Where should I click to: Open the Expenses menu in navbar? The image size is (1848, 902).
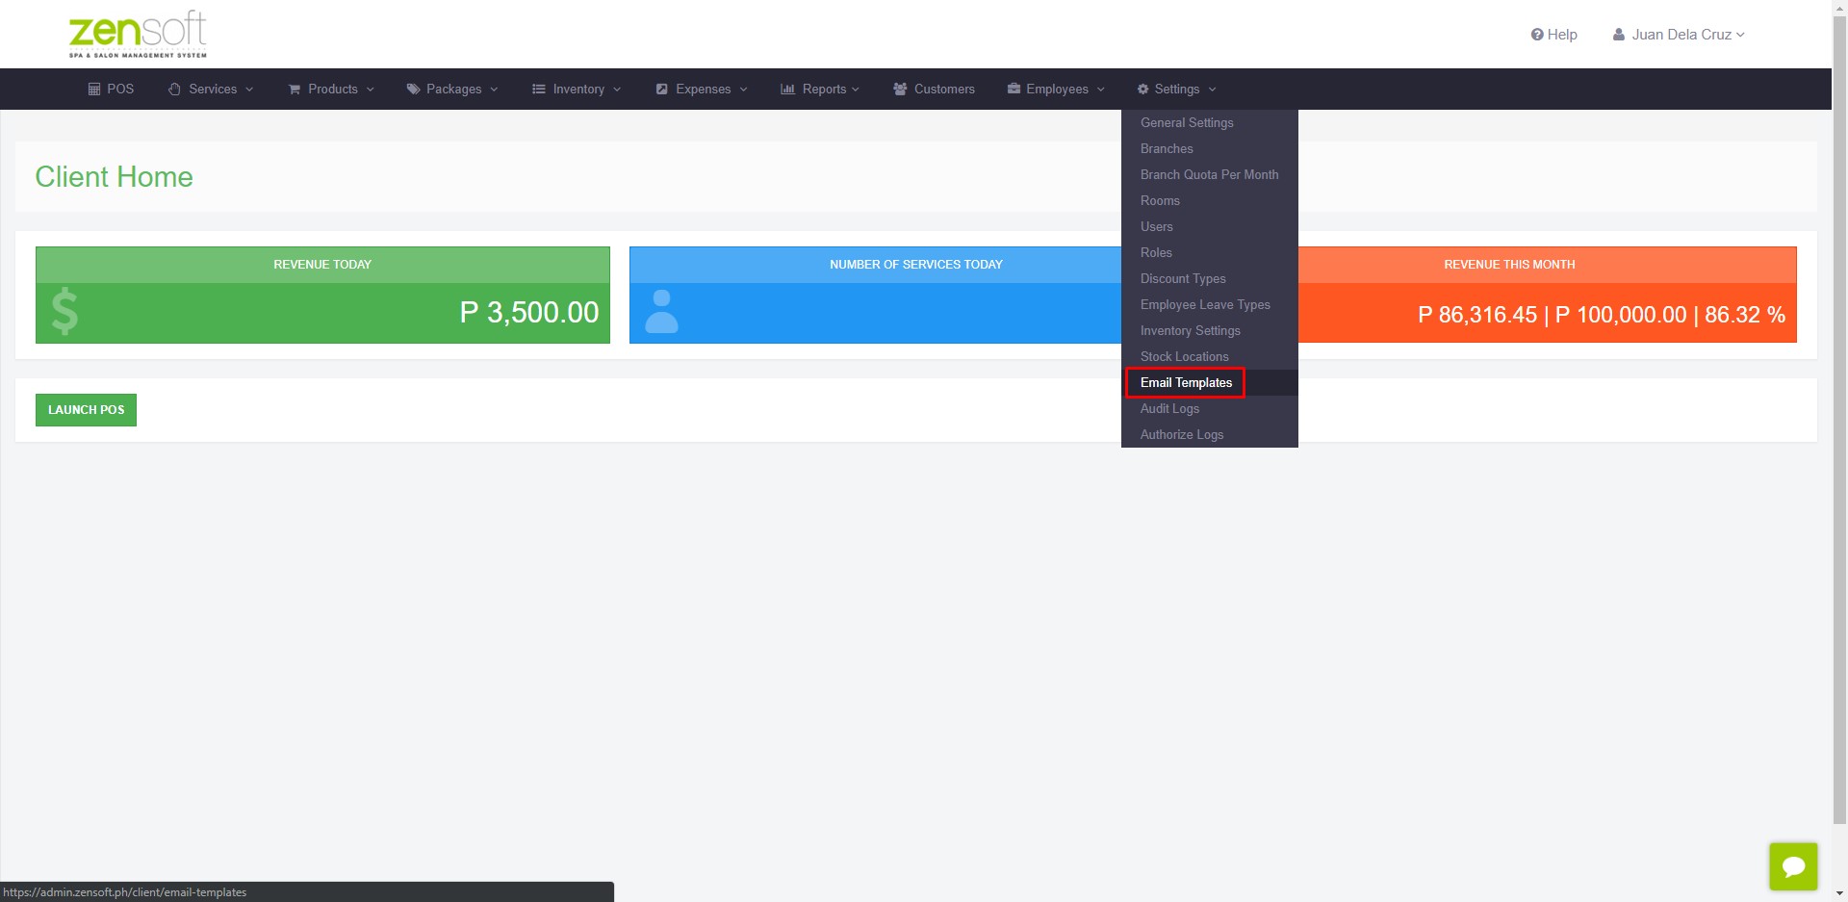pos(702,89)
